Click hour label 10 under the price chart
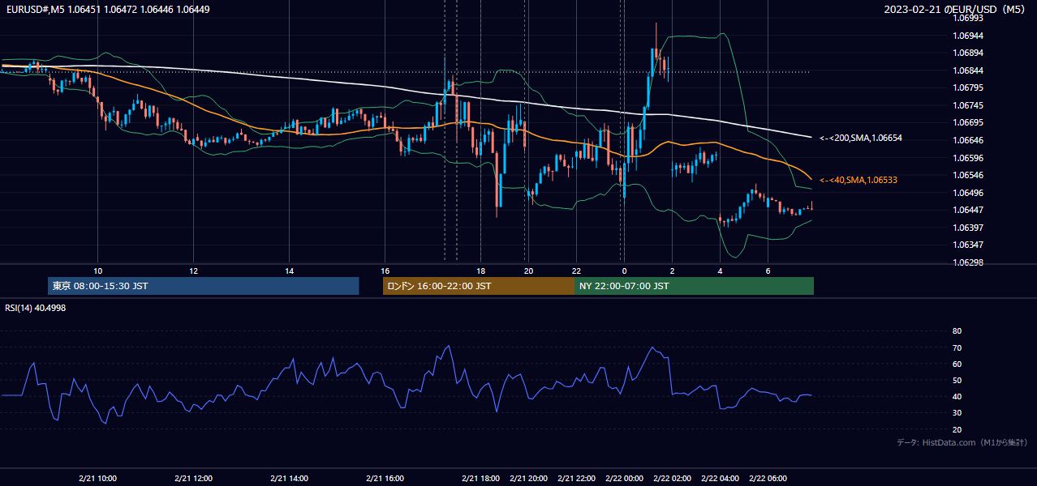This screenshot has height=486, width=1037. click(97, 271)
